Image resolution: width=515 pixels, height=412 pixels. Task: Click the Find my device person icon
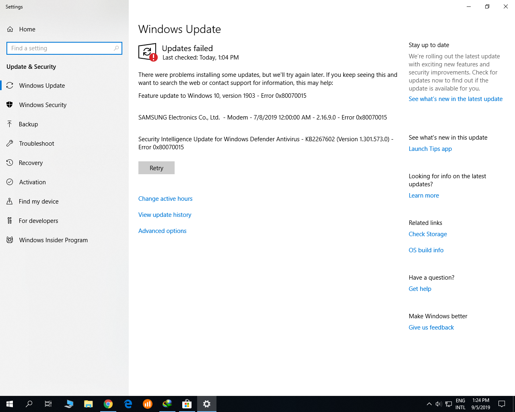(10, 201)
